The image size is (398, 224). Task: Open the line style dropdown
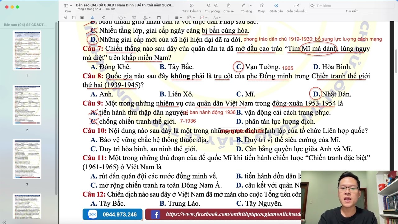point(178,18)
